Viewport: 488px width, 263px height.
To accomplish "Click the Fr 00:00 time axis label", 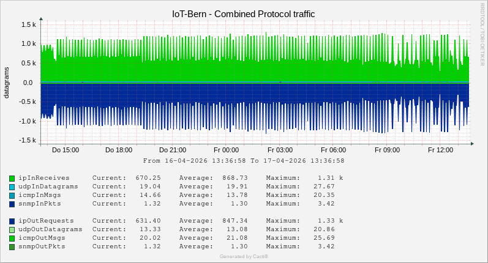I will coord(226,150).
